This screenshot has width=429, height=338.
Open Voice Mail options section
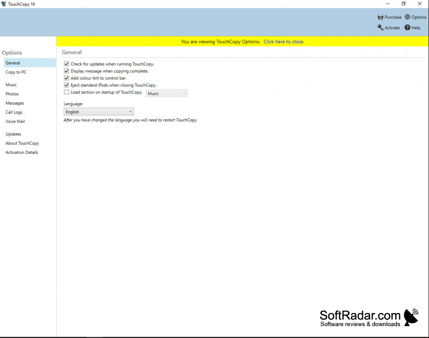tap(15, 121)
